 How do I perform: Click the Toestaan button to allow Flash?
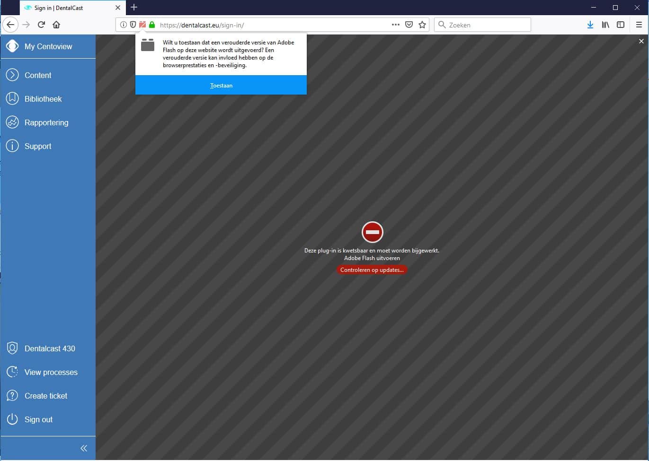221,86
